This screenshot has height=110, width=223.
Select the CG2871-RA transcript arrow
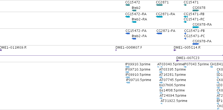pos(159,17)
